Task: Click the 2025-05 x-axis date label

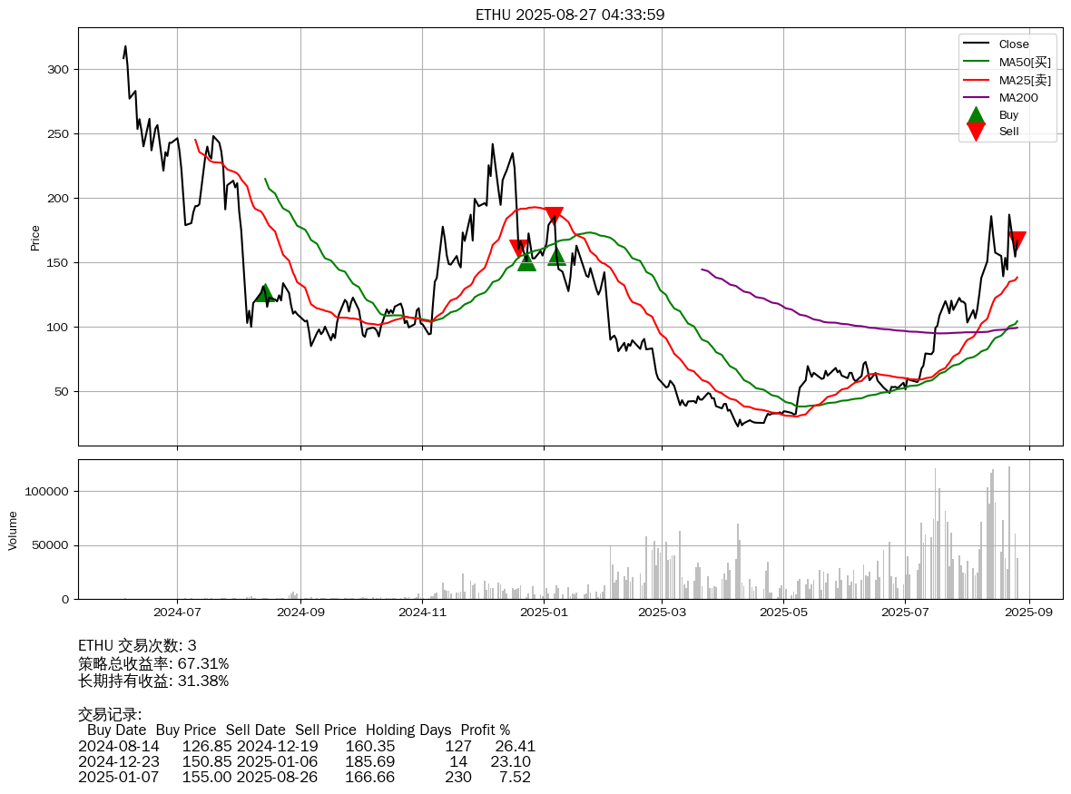Action: pyautogui.click(x=783, y=613)
